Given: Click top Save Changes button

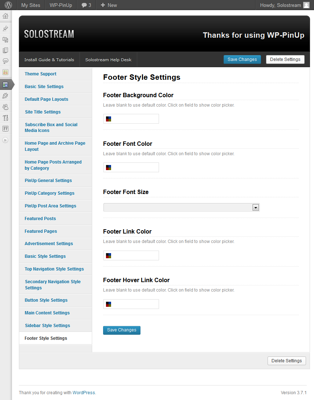Looking at the screenshot, I should [242, 59].
